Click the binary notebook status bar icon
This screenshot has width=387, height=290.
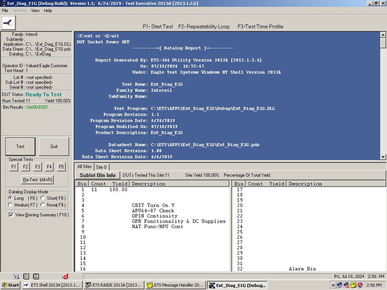[26, 276]
